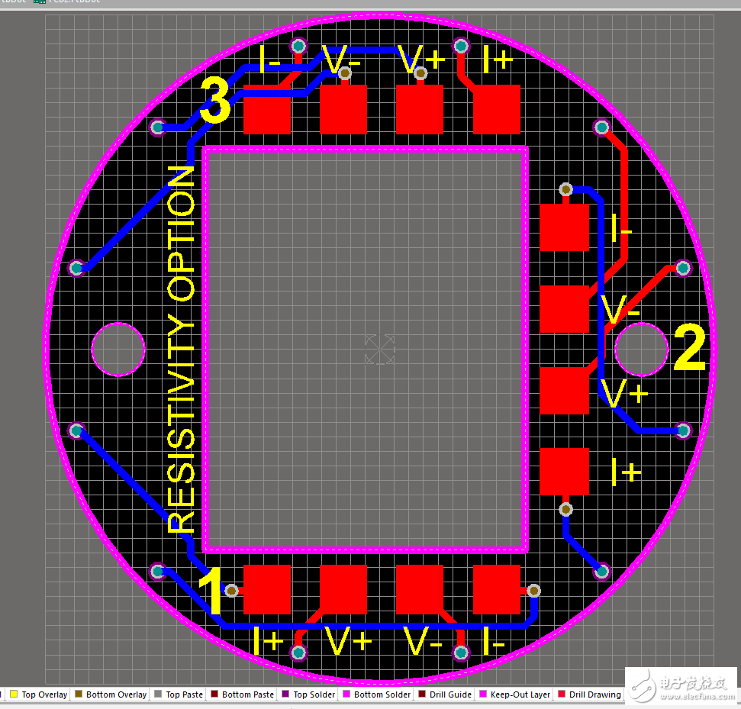Click the magenta Bottom Solder color swatch

(x=346, y=694)
